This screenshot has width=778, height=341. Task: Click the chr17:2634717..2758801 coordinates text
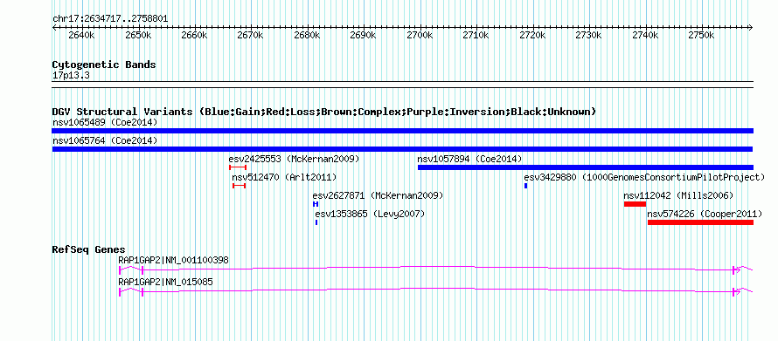(110, 19)
